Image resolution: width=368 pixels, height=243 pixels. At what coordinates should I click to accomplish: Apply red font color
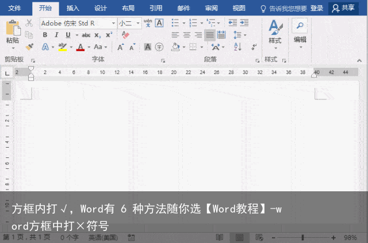tap(80, 47)
